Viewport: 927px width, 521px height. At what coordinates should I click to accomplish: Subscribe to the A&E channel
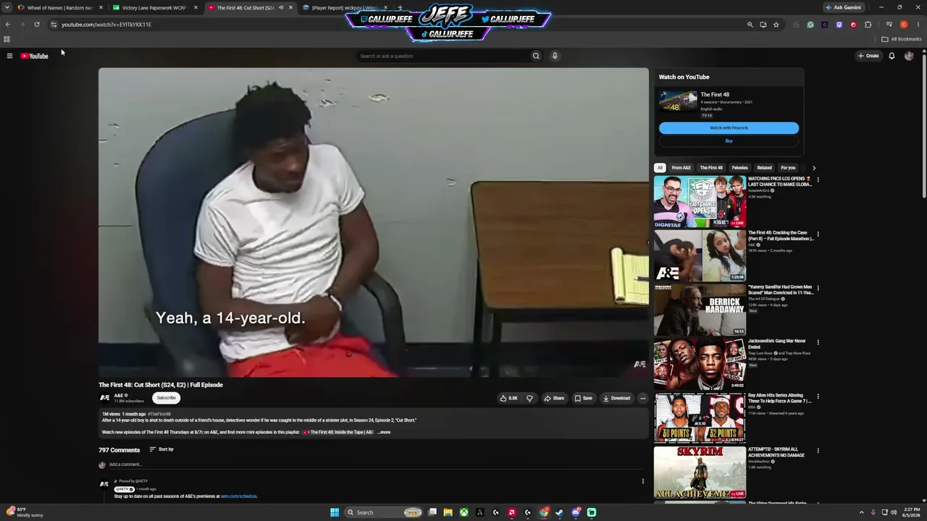[166, 397]
